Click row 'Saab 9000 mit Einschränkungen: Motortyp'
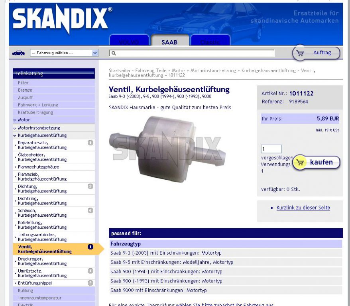This screenshot has height=306, width=350. click(226, 290)
